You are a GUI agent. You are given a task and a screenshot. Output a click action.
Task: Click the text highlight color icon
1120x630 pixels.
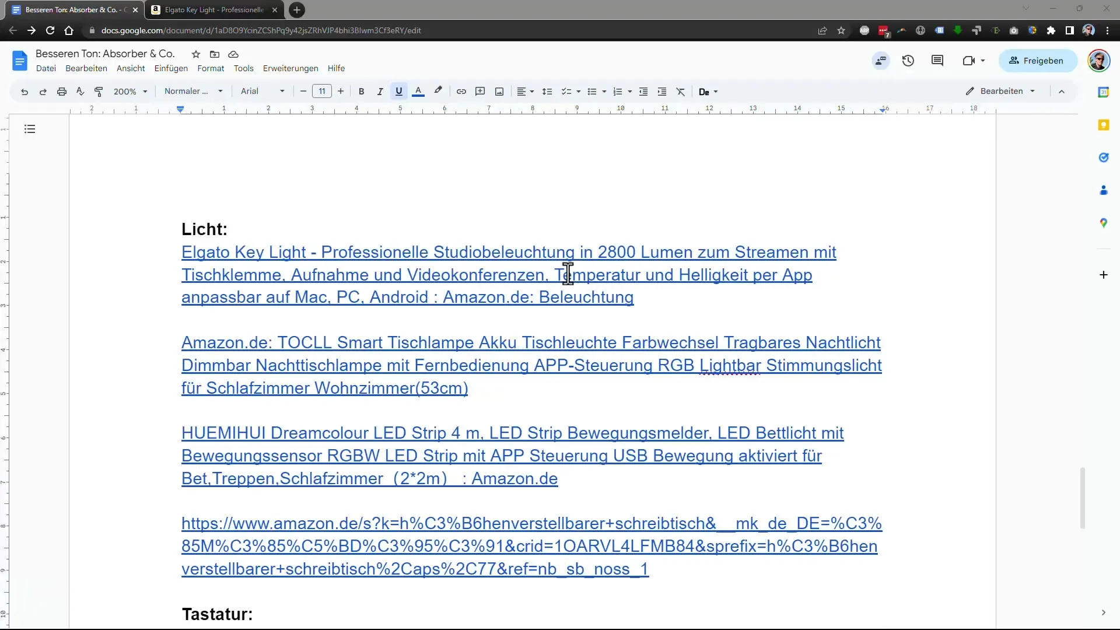[437, 91]
